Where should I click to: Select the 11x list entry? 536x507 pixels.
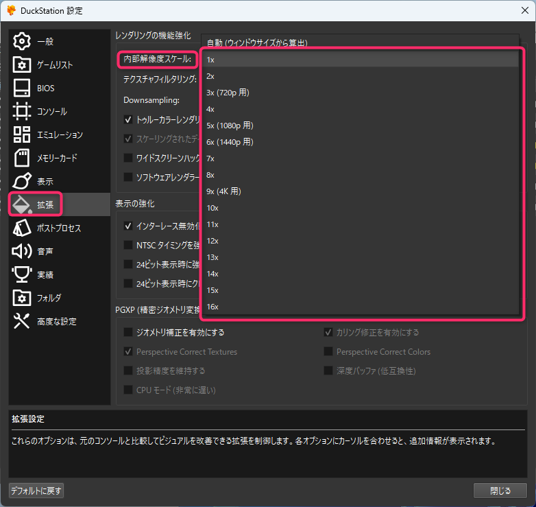[361, 224]
